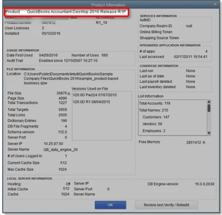This screenshot has width=222, height=215.
Task: Click Audit Trail Enabled since 12/15/2007 text
Action: (68, 61)
